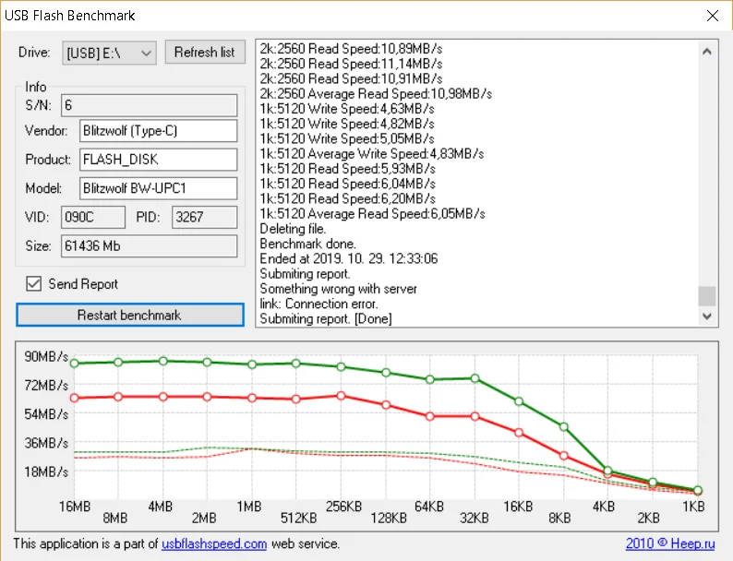Click the log scrollbar thumb
733x561 pixels.
click(706, 295)
